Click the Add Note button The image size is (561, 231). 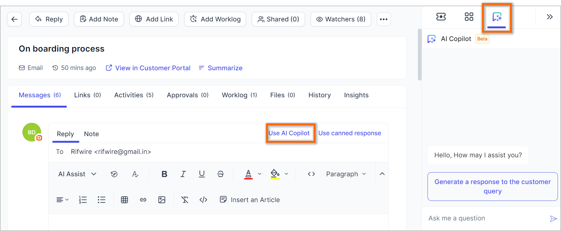coord(99,19)
